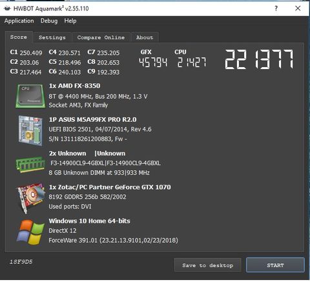Screen dimensions: 310x282
Task: Click the F3-14900CL9-4GBXL memory line
Action: pos(105,163)
